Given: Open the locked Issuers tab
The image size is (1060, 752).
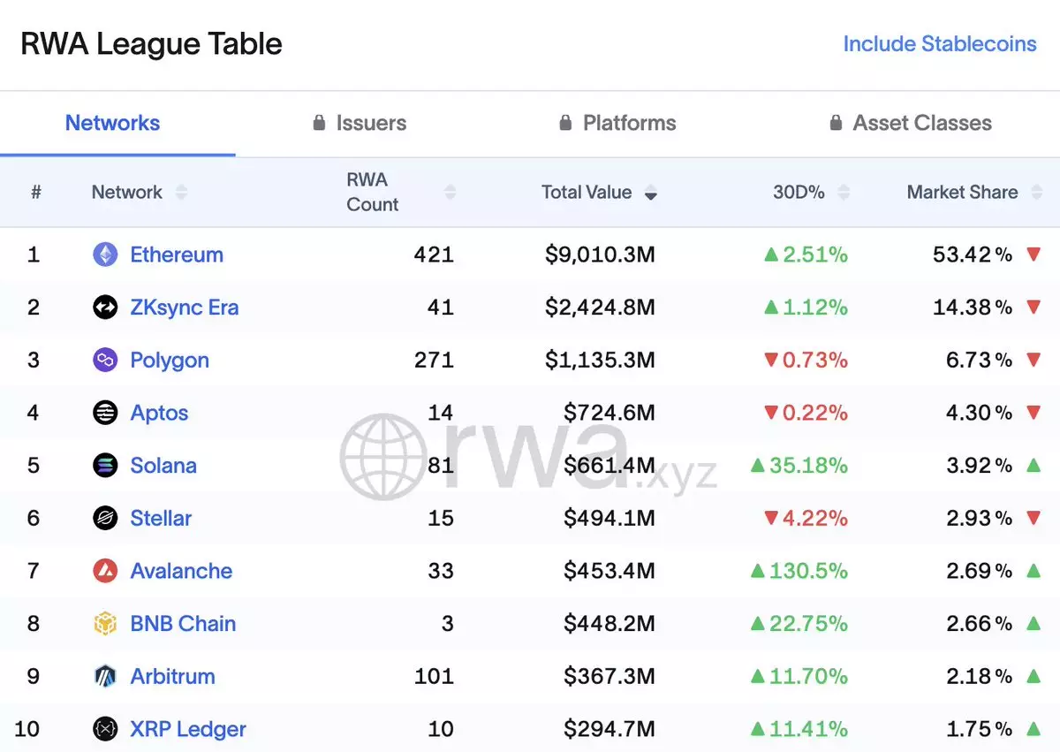Looking at the screenshot, I should click(x=360, y=123).
